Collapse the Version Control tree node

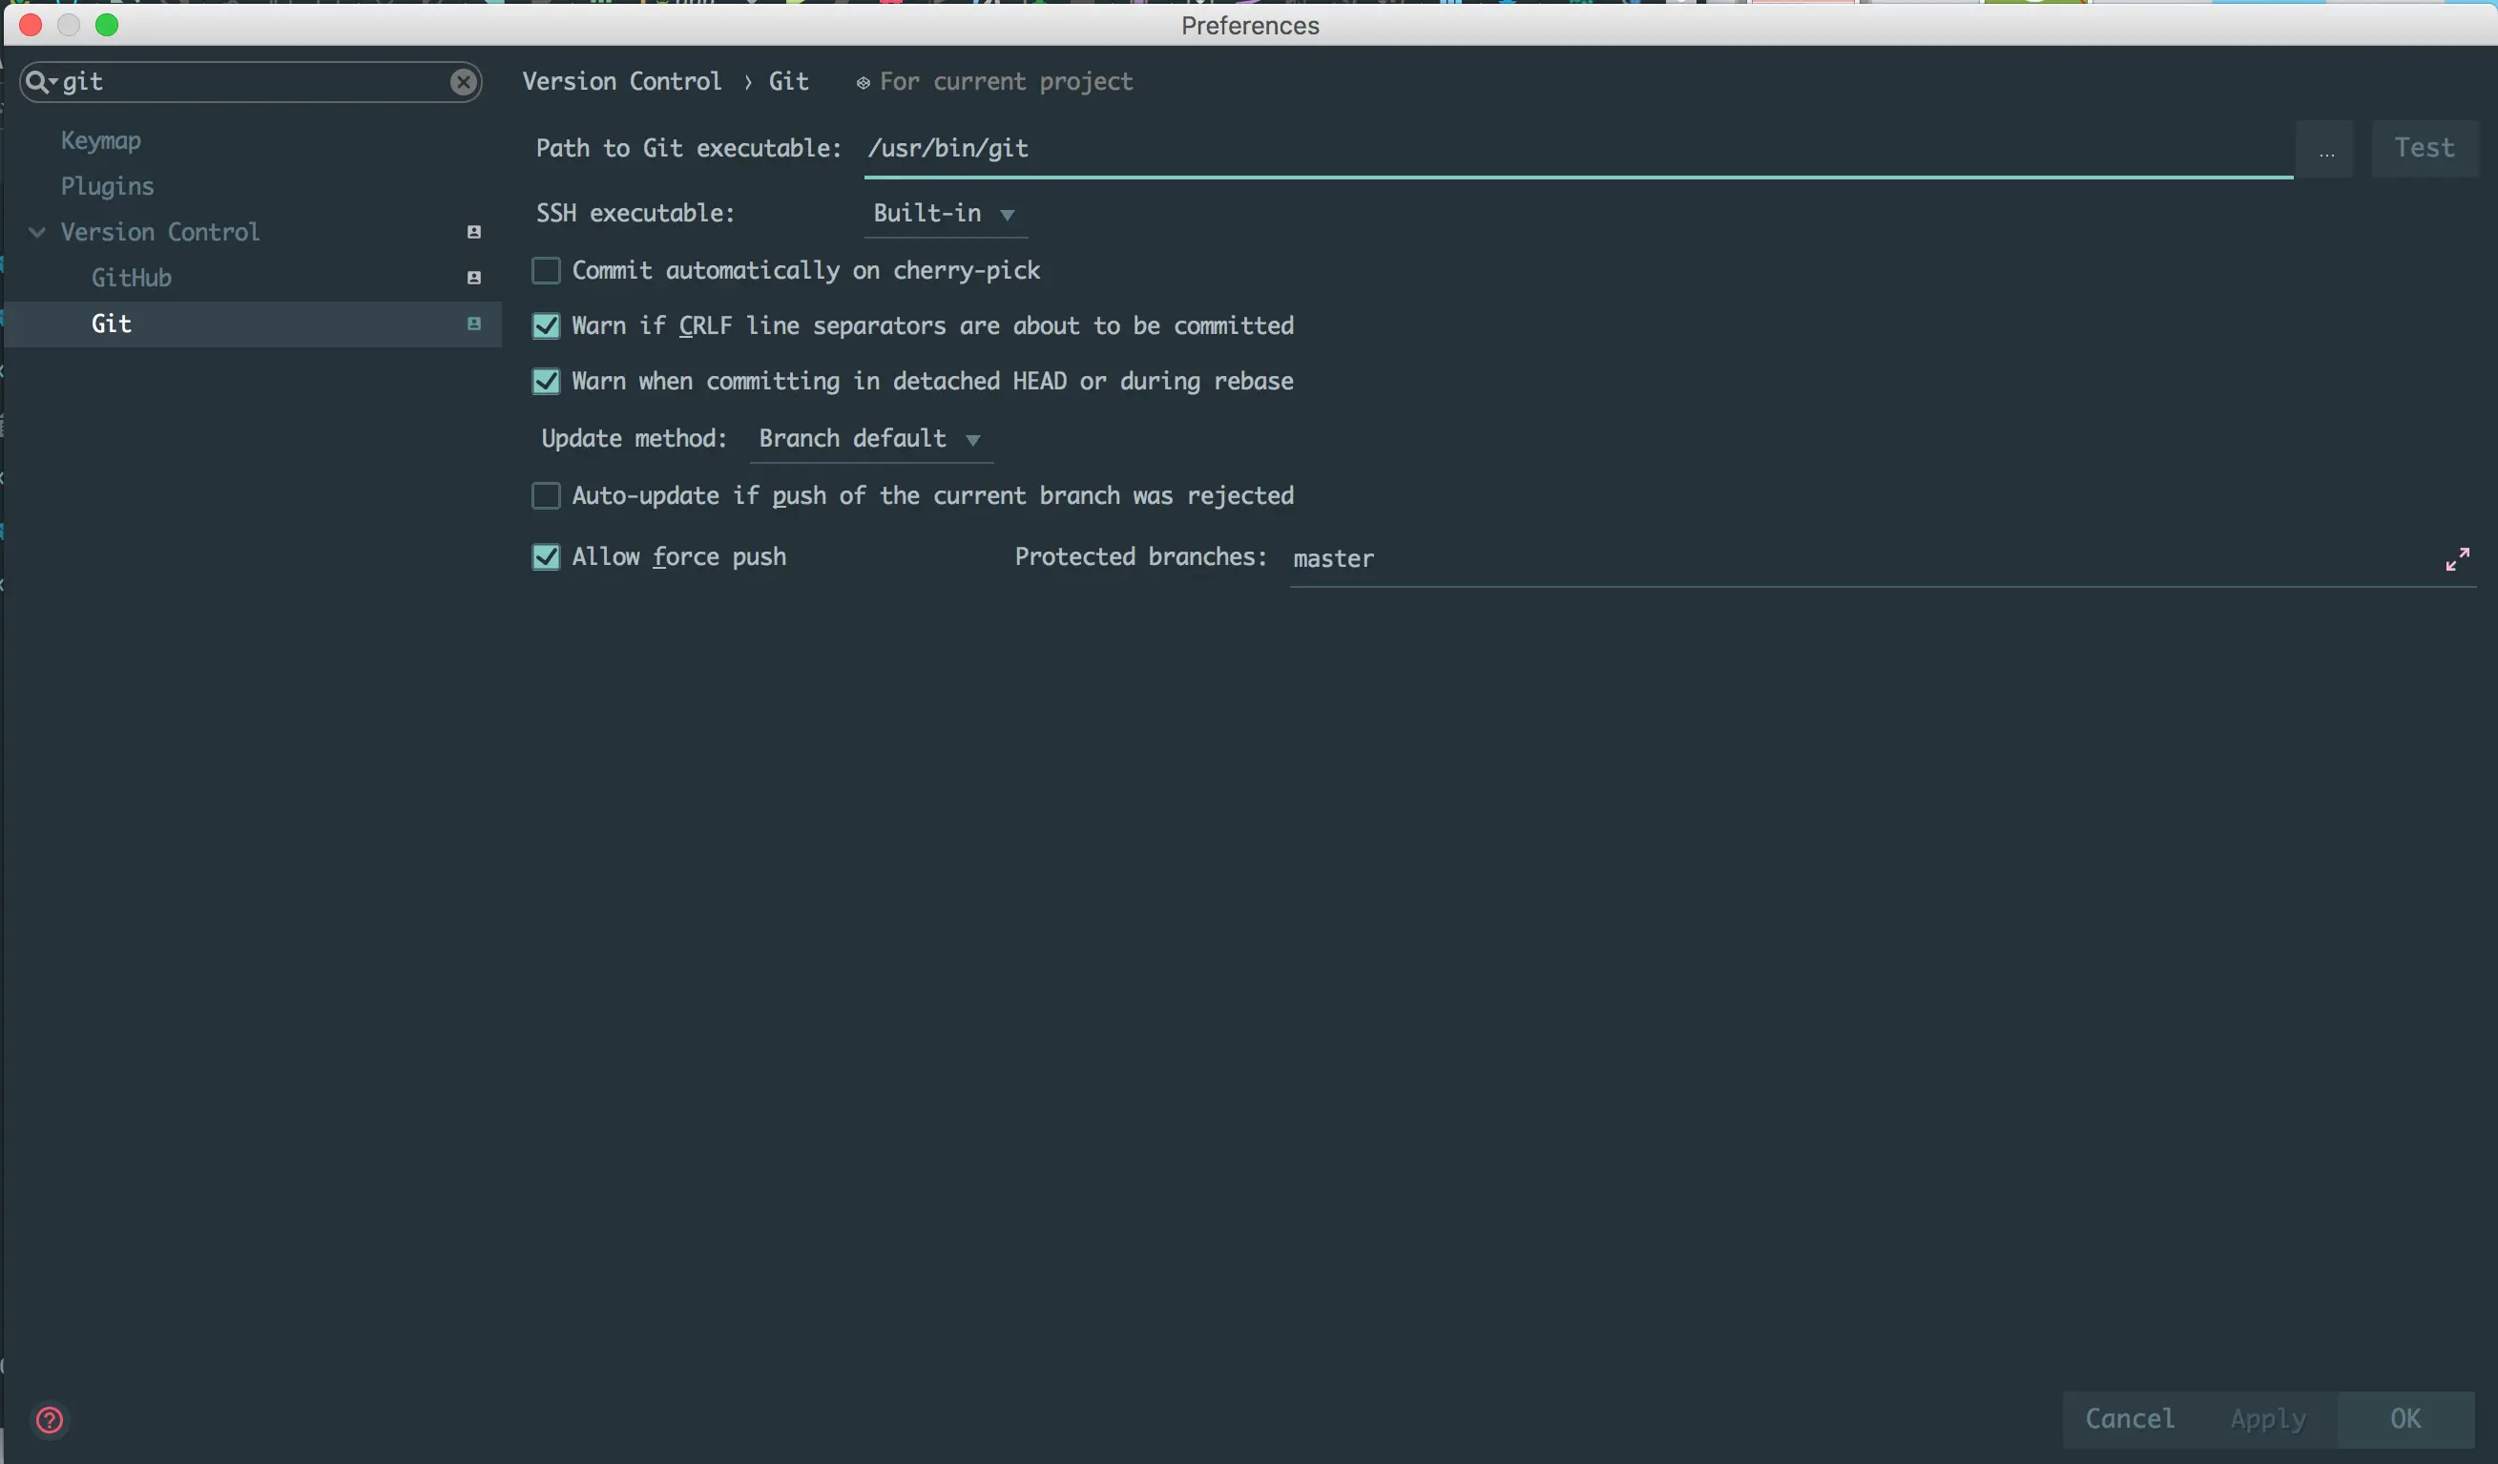[x=37, y=232]
